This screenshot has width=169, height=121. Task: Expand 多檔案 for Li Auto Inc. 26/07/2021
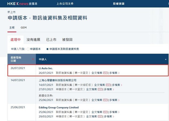pos(114,73)
